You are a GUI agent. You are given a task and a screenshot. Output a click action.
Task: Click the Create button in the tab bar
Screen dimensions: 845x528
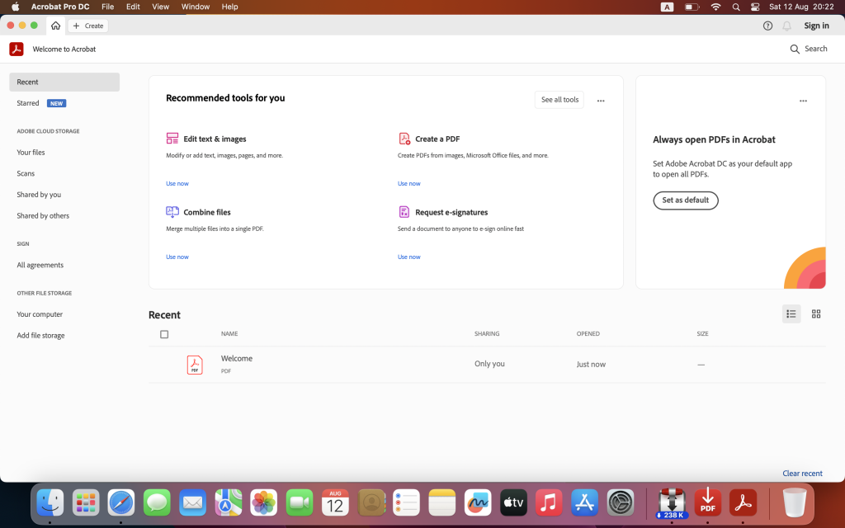(87, 26)
